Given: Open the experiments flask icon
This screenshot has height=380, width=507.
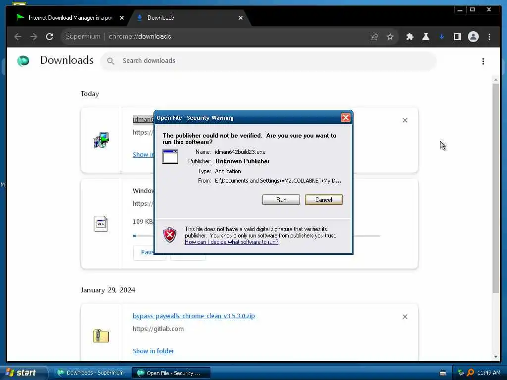Looking at the screenshot, I should (425, 37).
